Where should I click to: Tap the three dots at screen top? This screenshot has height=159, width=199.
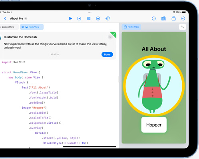(x=90, y=12)
